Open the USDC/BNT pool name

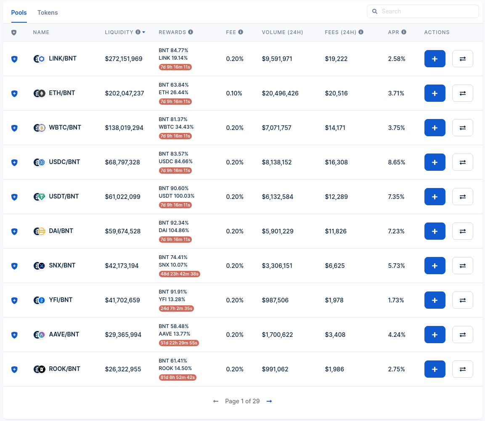tap(64, 162)
